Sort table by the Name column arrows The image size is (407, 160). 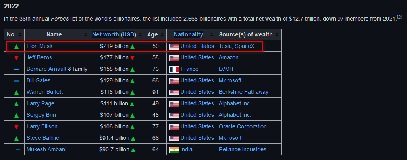point(86,35)
